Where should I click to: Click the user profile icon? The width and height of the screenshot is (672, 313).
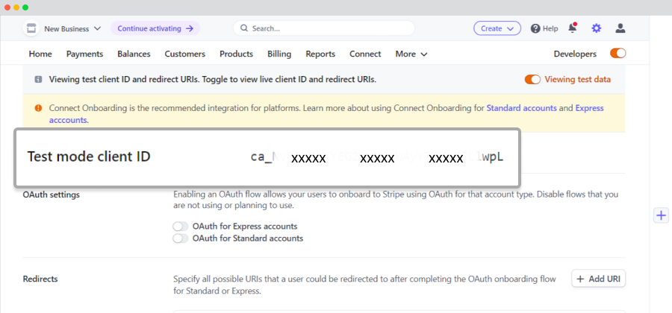click(x=620, y=28)
